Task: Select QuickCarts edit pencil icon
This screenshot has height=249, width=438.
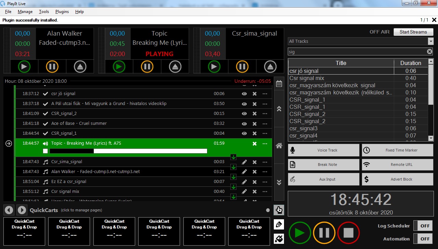Action: [279, 224]
